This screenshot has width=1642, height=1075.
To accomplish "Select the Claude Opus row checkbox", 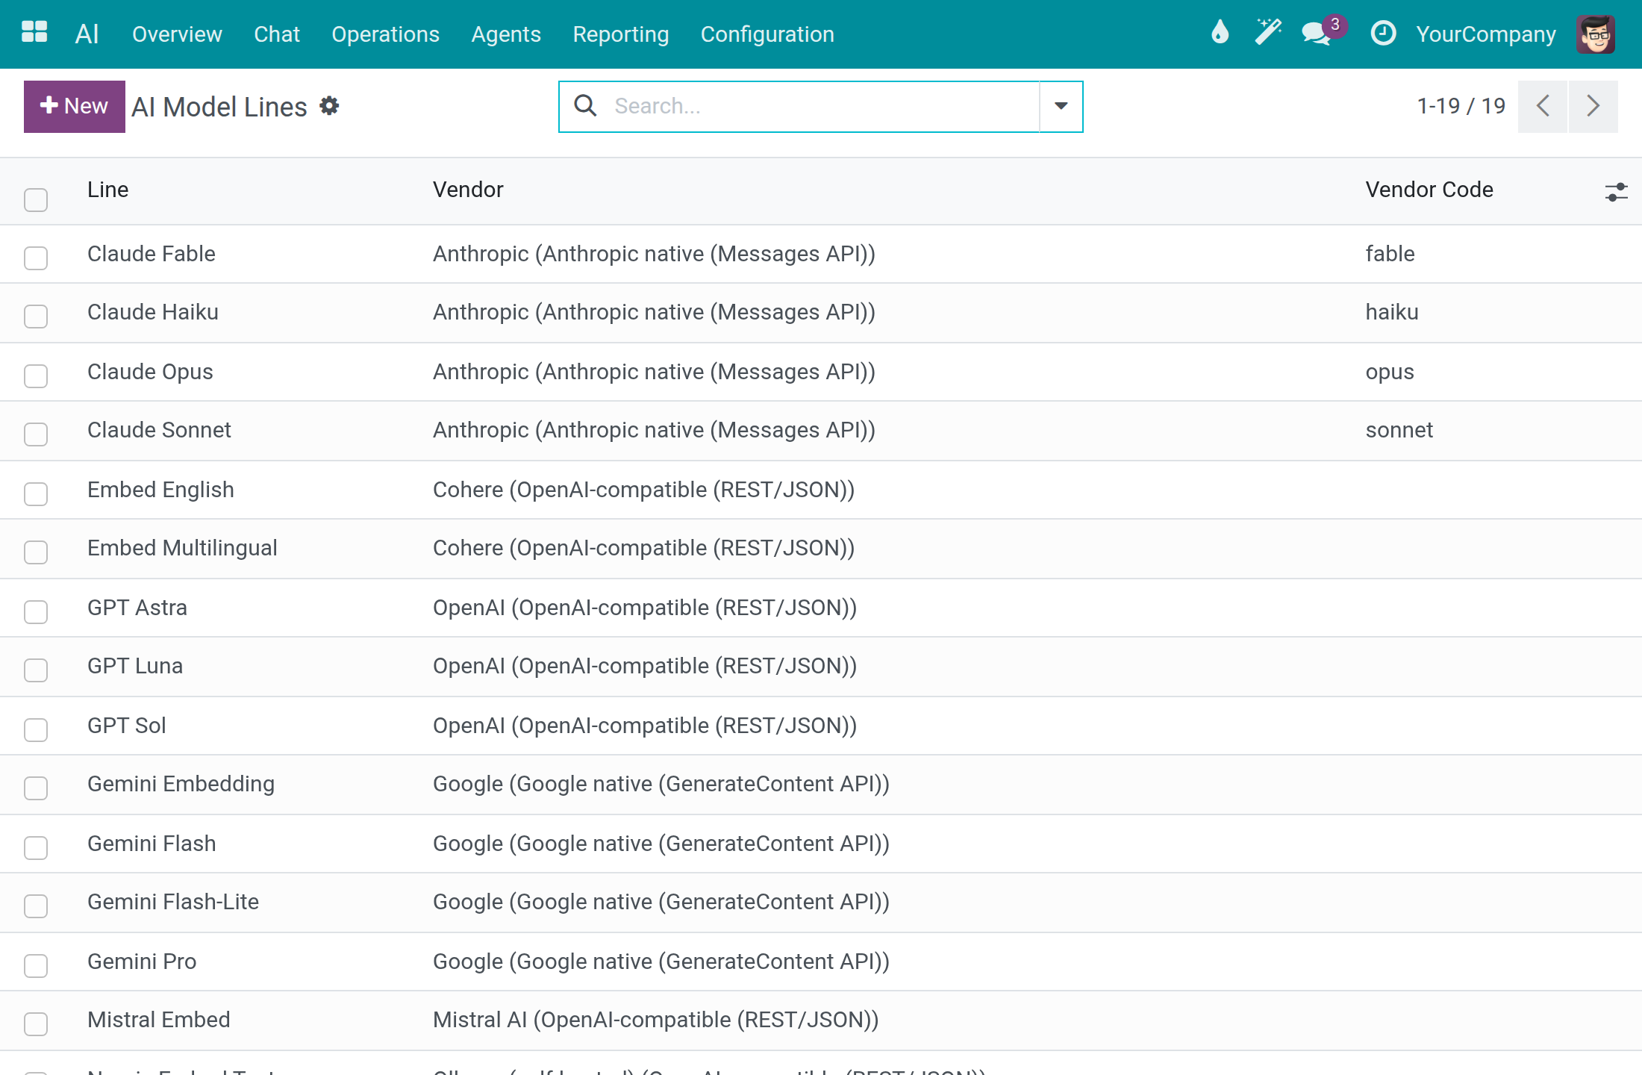I will [36, 376].
